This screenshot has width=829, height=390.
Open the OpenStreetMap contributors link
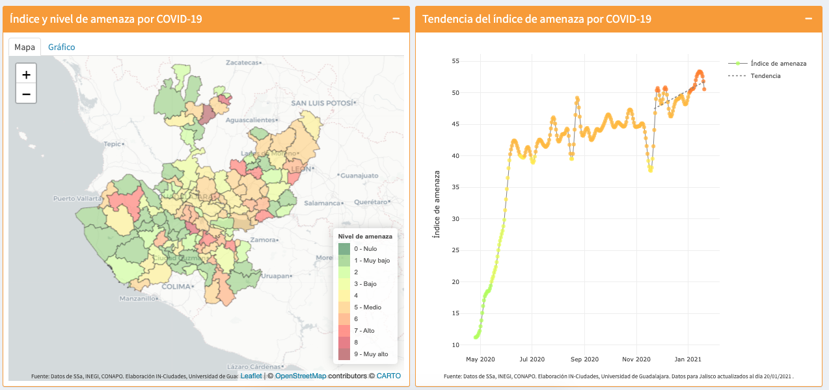300,376
